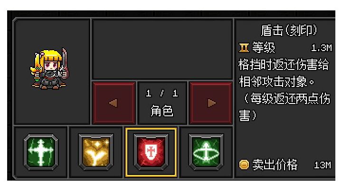Click the 格挡时返还伤害给 description line

point(283,65)
